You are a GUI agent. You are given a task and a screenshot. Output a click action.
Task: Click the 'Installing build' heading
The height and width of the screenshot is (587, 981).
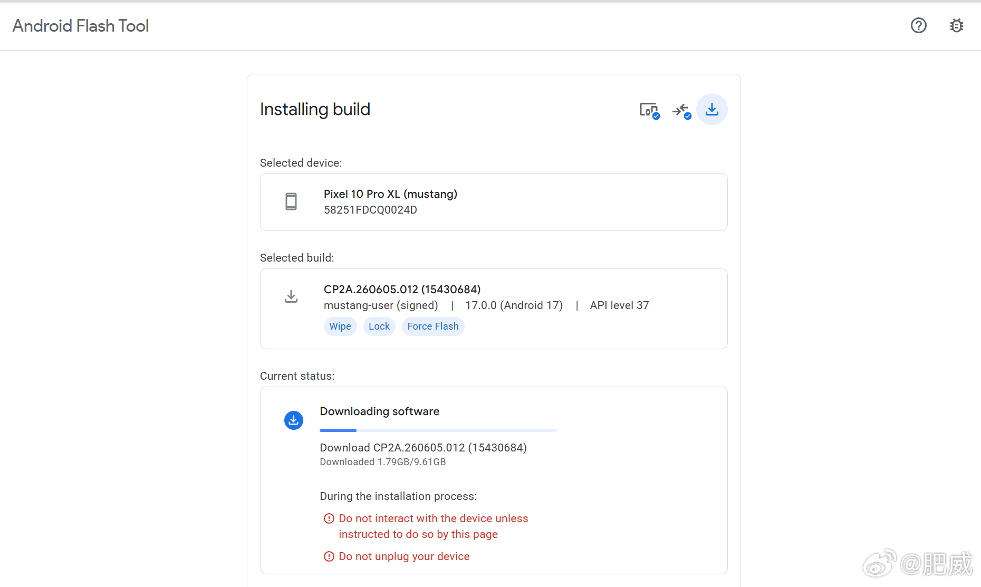[315, 109]
